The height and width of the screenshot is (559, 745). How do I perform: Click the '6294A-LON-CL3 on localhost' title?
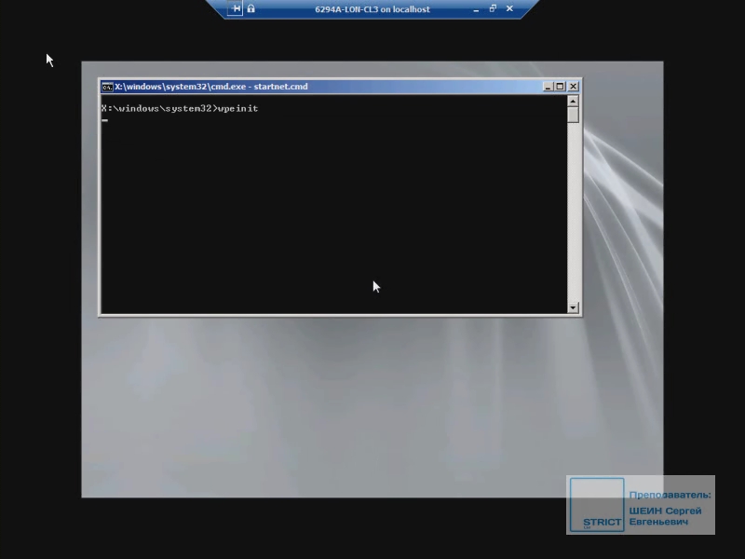point(372,9)
